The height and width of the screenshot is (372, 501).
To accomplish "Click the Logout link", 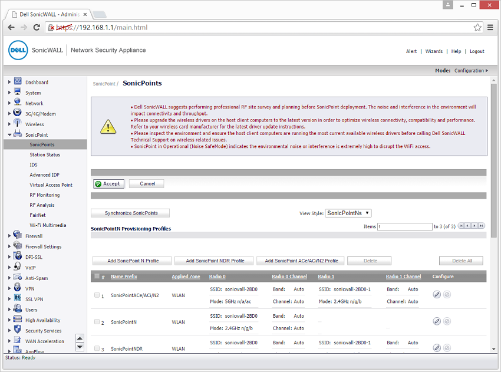I will (x=477, y=51).
